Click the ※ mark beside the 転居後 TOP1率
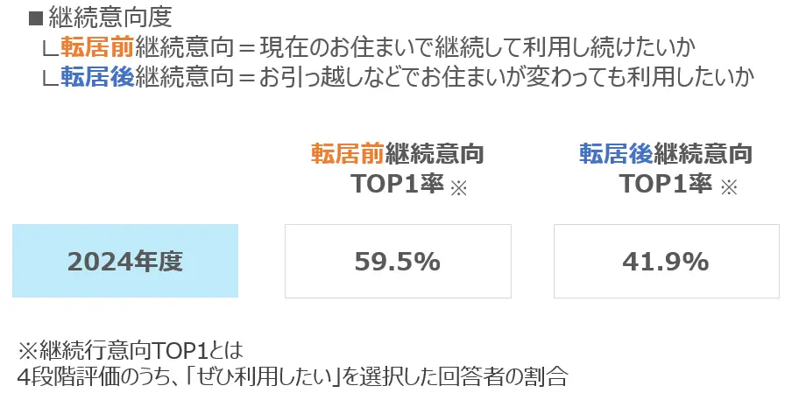Viewport: 806px width, 393px height. click(x=728, y=188)
